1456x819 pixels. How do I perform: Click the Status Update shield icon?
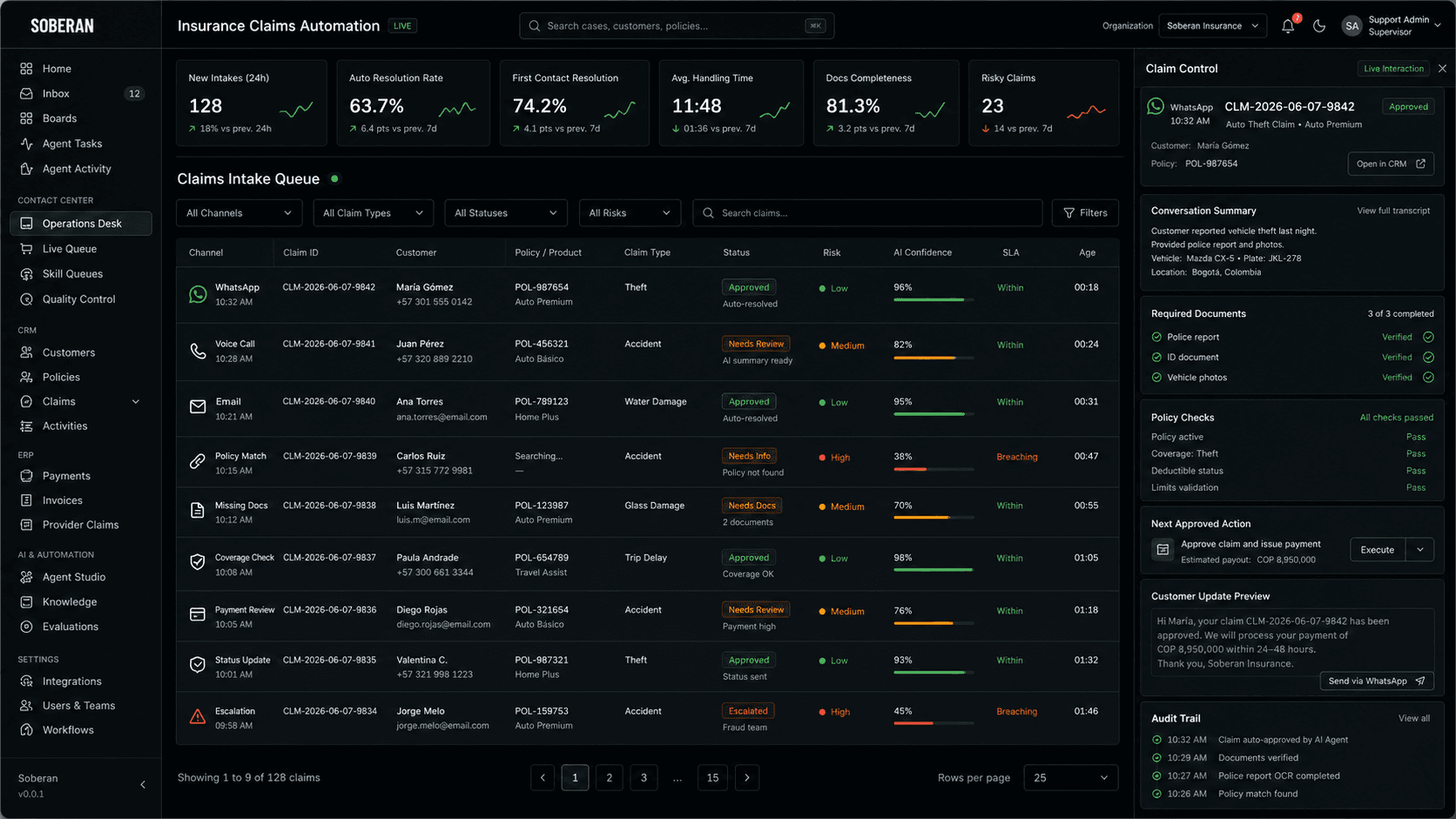pos(198,665)
